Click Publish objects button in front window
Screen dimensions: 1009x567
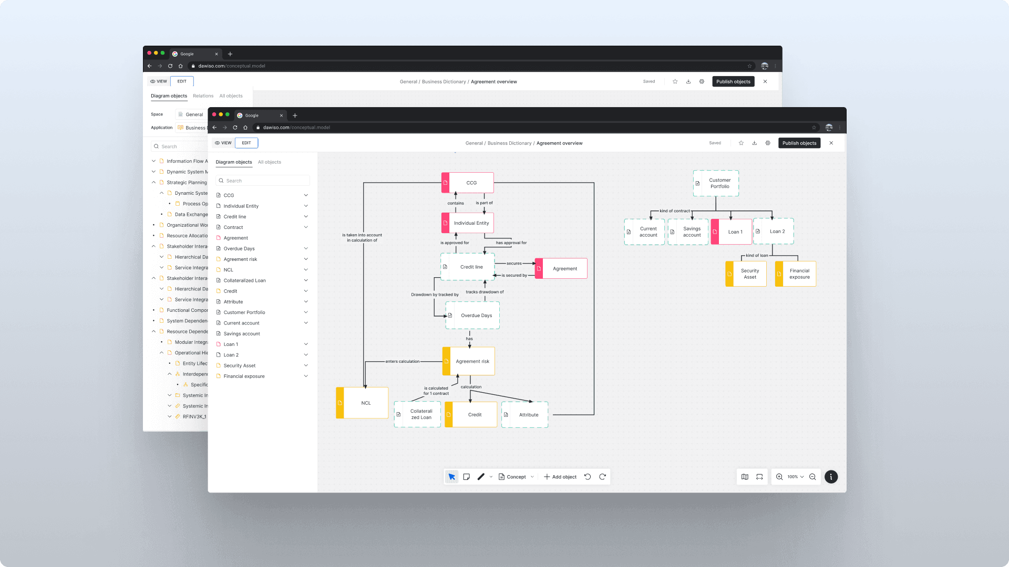[799, 143]
